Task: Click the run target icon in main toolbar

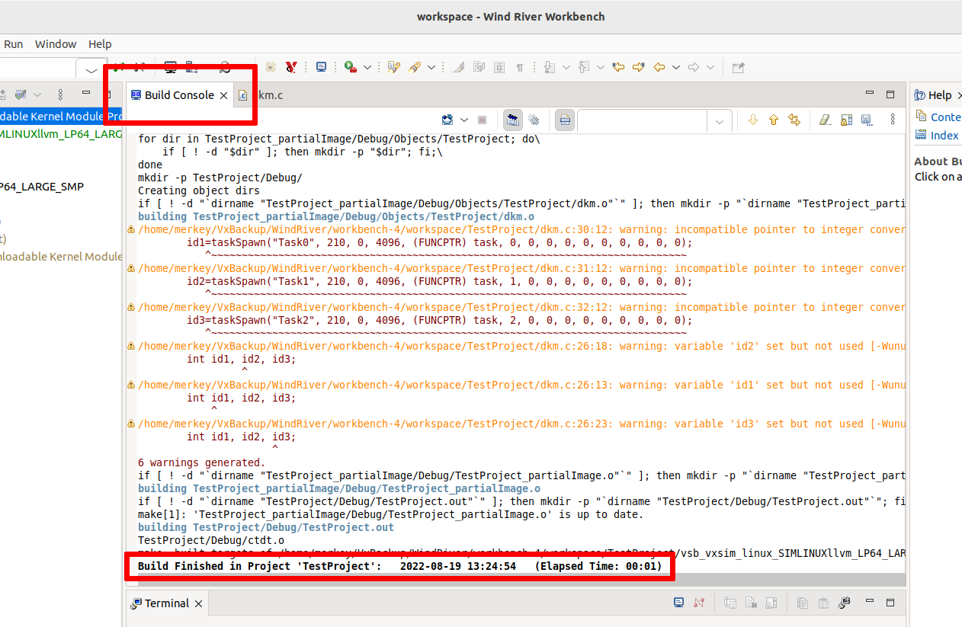Action: point(349,67)
